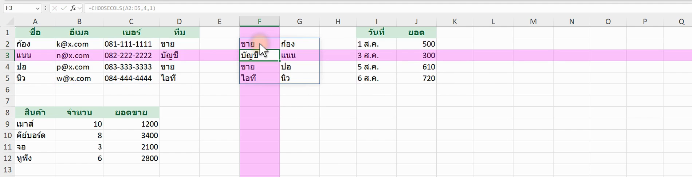Select quantity cell 10

pyautogui.click(x=79, y=124)
